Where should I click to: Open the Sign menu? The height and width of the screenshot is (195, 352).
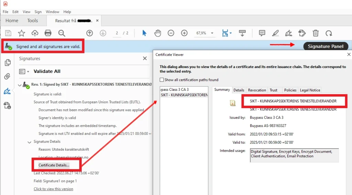pos(38,12)
